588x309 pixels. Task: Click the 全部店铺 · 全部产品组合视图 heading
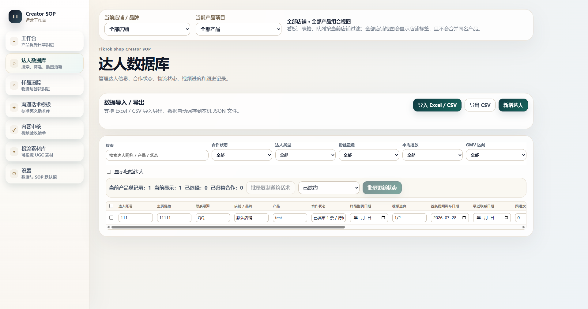tap(319, 21)
